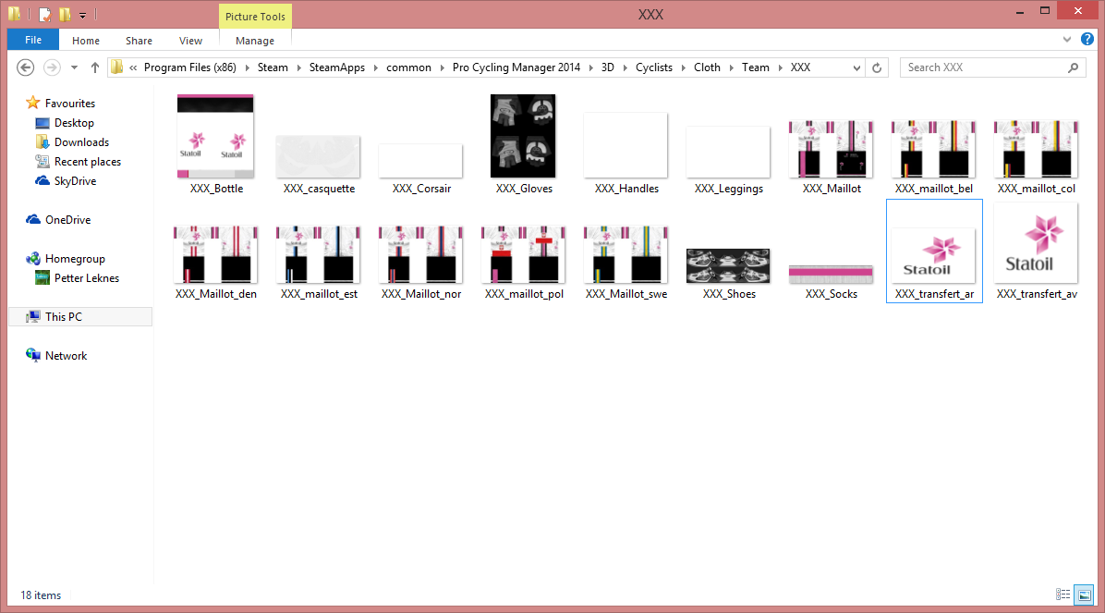Open Explorer help question mark icon
1105x613 pixels.
[1090, 40]
